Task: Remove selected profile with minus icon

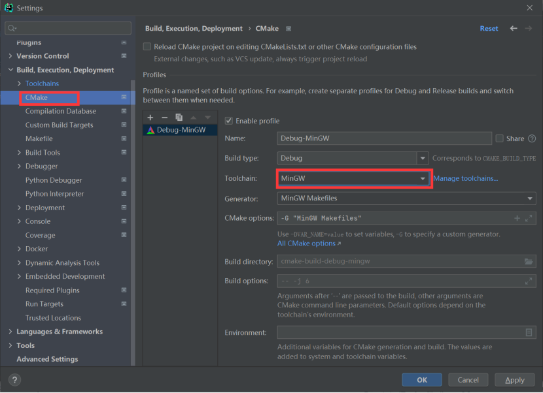Action: pyautogui.click(x=164, y=118)
